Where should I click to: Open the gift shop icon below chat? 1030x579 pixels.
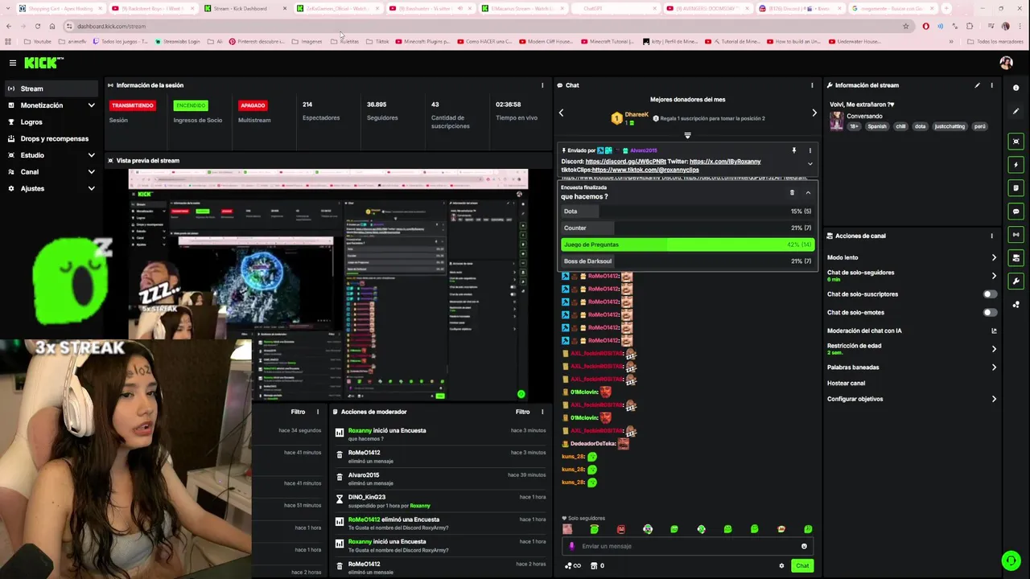click(x=594, y=566)
